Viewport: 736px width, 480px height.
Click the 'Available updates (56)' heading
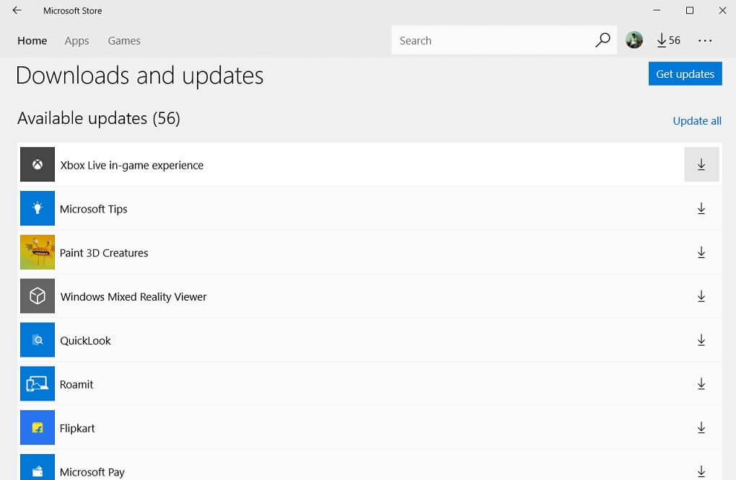click(99, 119)
